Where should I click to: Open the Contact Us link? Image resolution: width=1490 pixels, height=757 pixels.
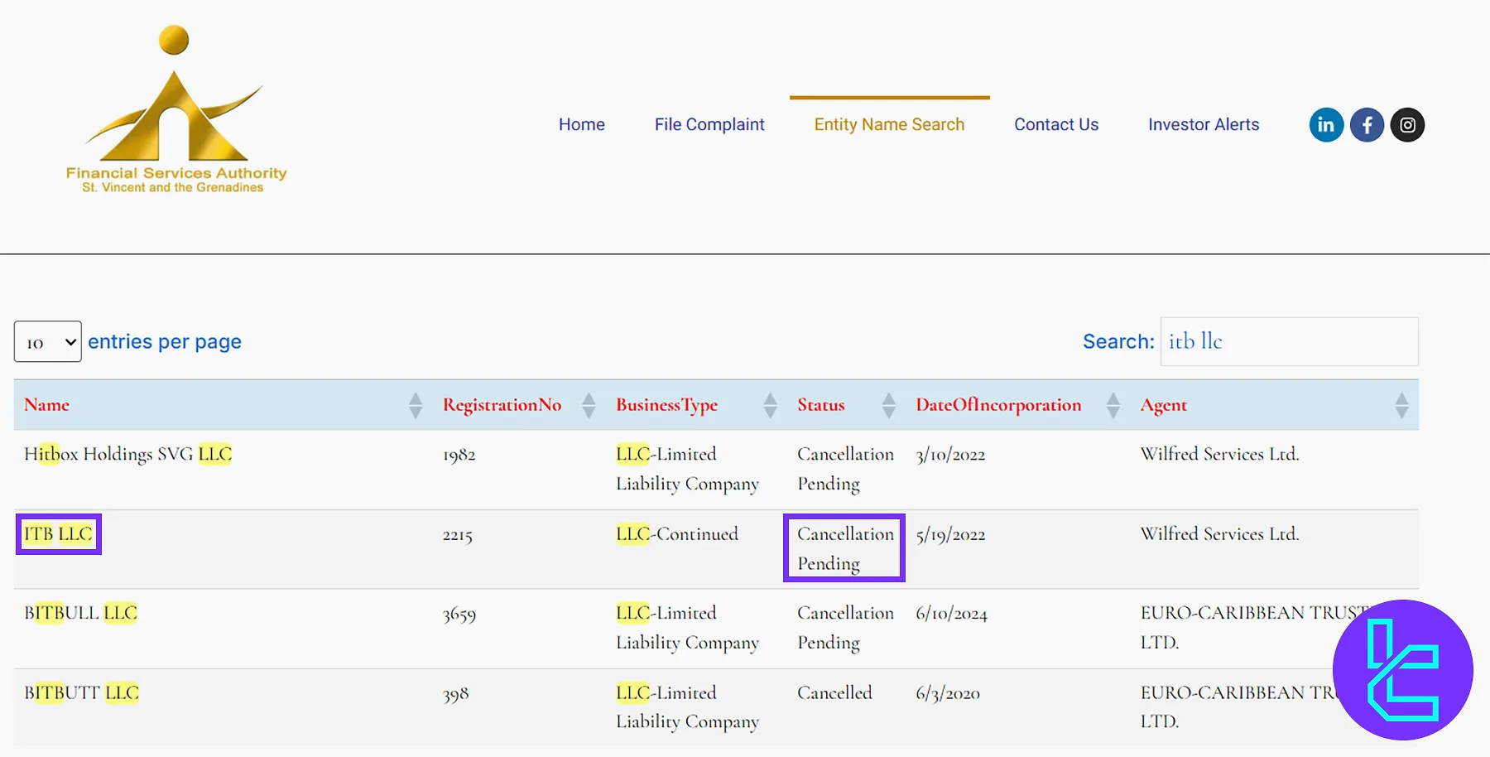[x=1055, y=124]
